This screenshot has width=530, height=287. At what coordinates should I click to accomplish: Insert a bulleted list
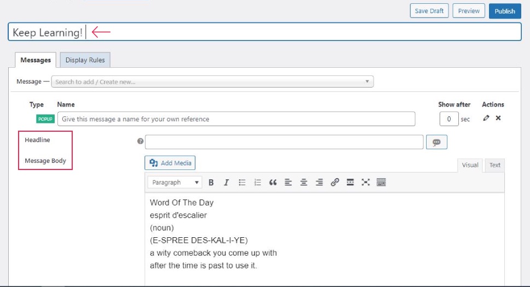(242, 183)
